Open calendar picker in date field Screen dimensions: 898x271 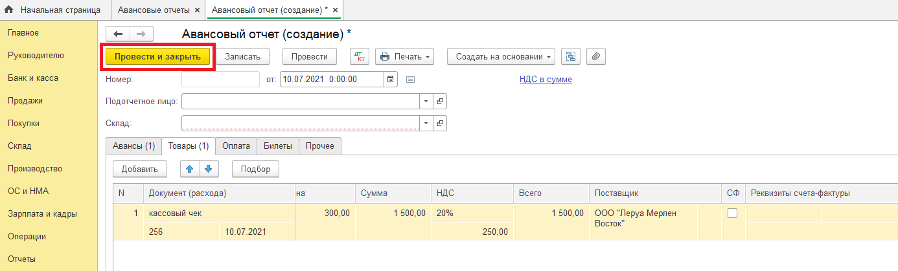click(390, 80)
